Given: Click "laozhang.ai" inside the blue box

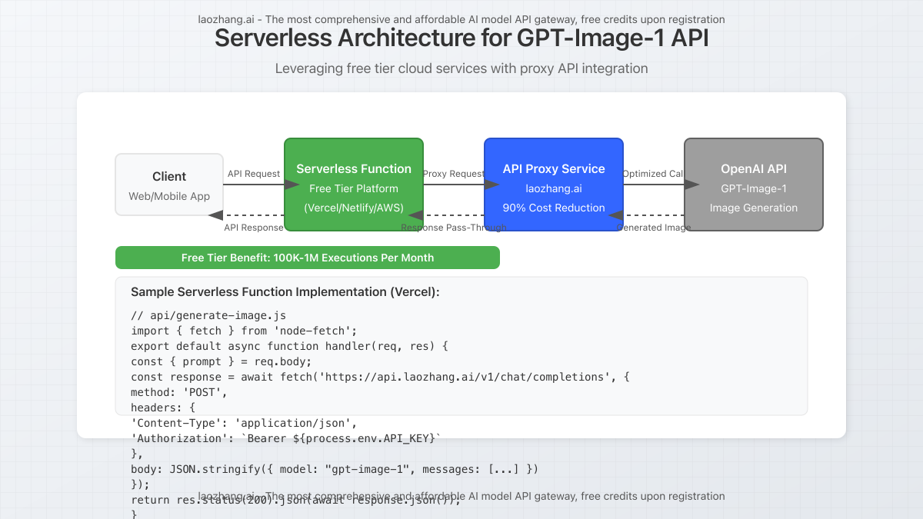Looking at the screenshot, I should point(554,188).
